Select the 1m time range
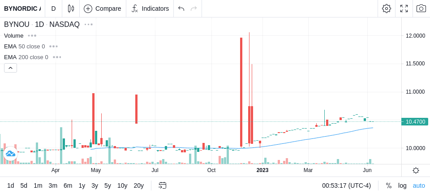 tap(38, 185)
